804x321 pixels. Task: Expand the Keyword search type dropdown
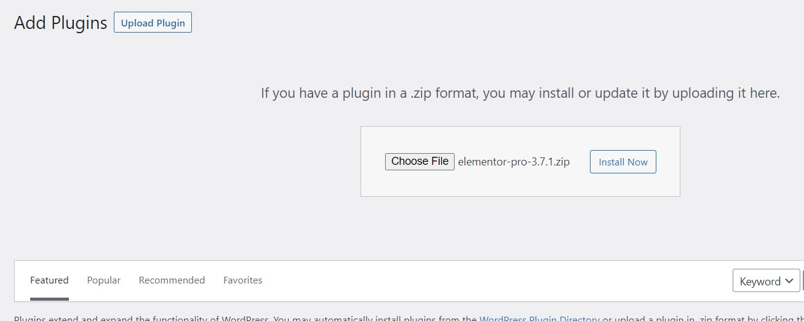(766, 281)
